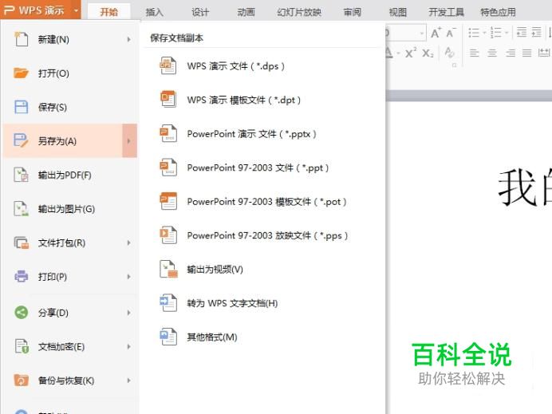Click the Export to PDF icon
This screenshot has height=414, width=552.
click(x=21, y=175)
